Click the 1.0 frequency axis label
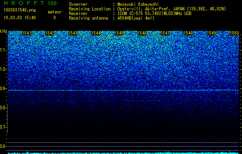 coord(3,69)
